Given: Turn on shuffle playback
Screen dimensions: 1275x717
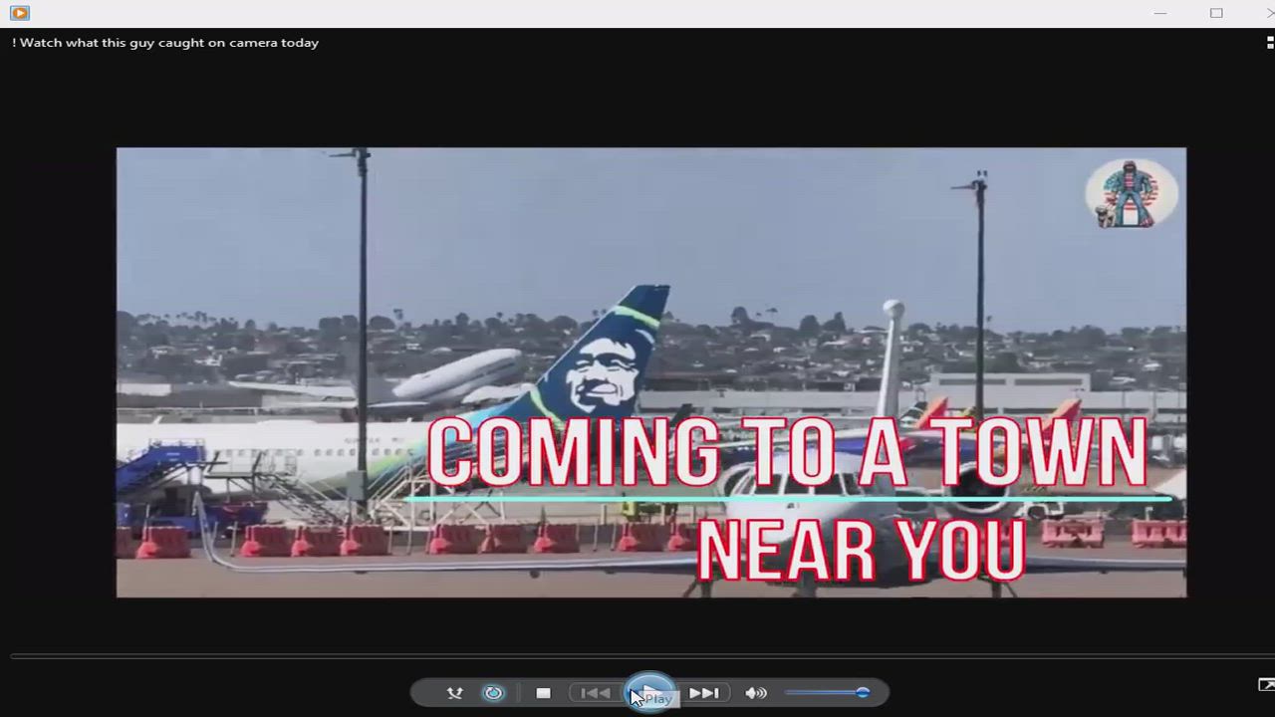Looking at the screenshot, I should pyautogui.click(x=454, y=693).
